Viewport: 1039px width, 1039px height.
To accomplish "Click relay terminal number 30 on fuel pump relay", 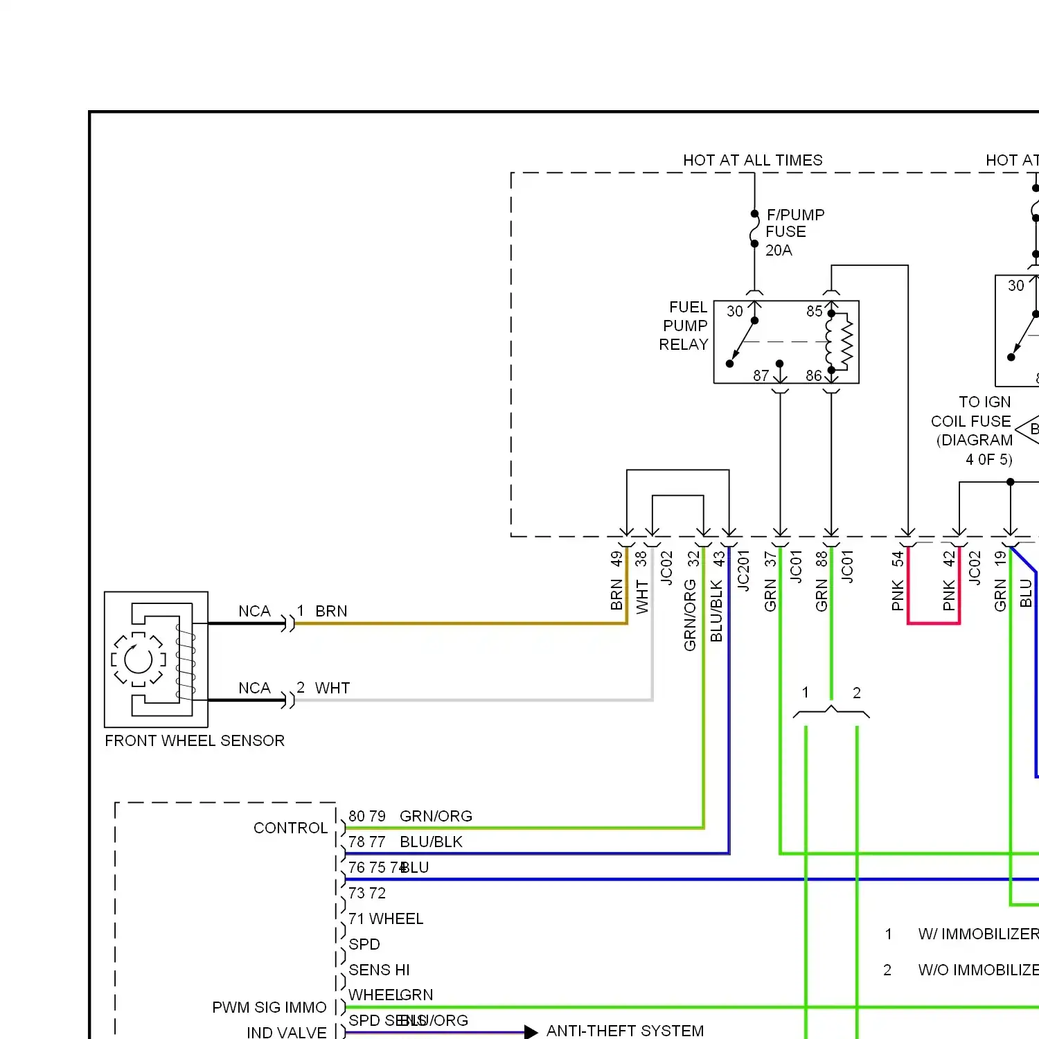I will click(735, 311).
